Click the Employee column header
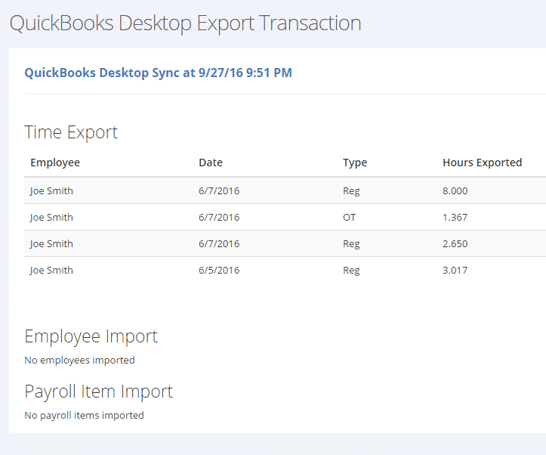This screenshot has height=455, width=546. tap(55, 162)
